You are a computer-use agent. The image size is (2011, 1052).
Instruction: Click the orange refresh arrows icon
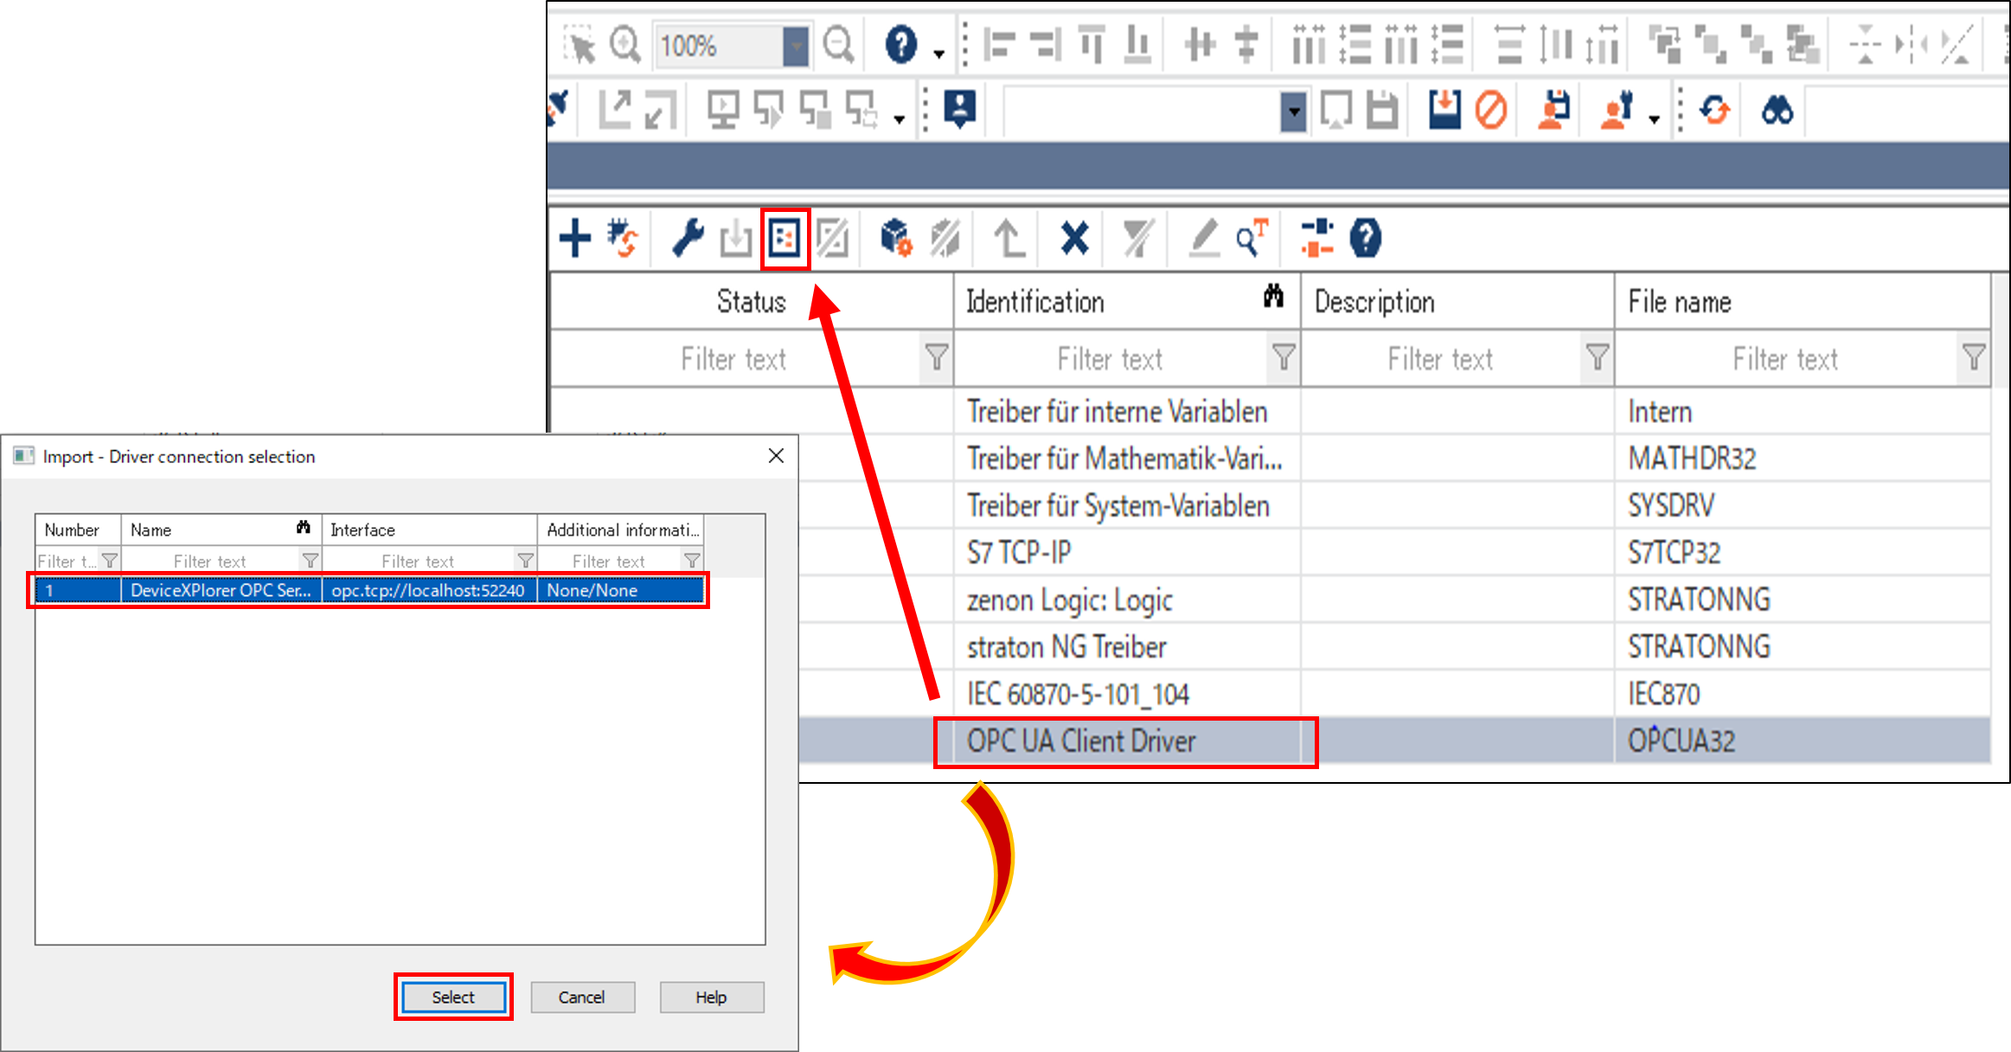click(x=1714, y=111)
